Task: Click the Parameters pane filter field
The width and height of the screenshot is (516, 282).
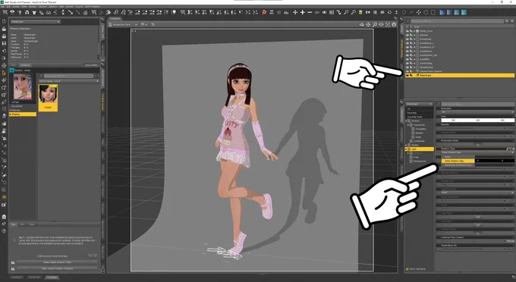Action: click(x=477, y=104)
